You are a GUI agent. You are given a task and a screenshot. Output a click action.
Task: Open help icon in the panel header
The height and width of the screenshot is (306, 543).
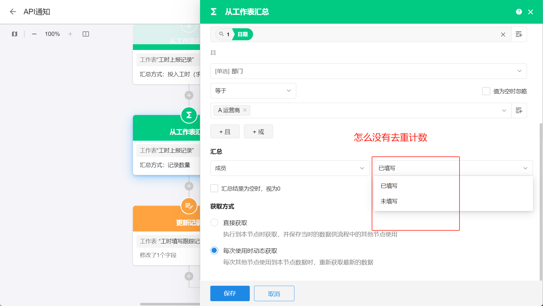519,12
